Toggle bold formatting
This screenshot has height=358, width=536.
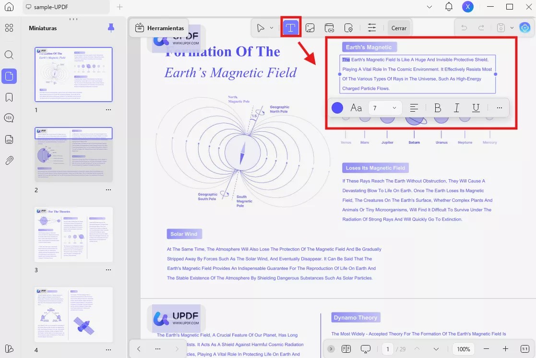pyautogui.click(x=438, y=108)
